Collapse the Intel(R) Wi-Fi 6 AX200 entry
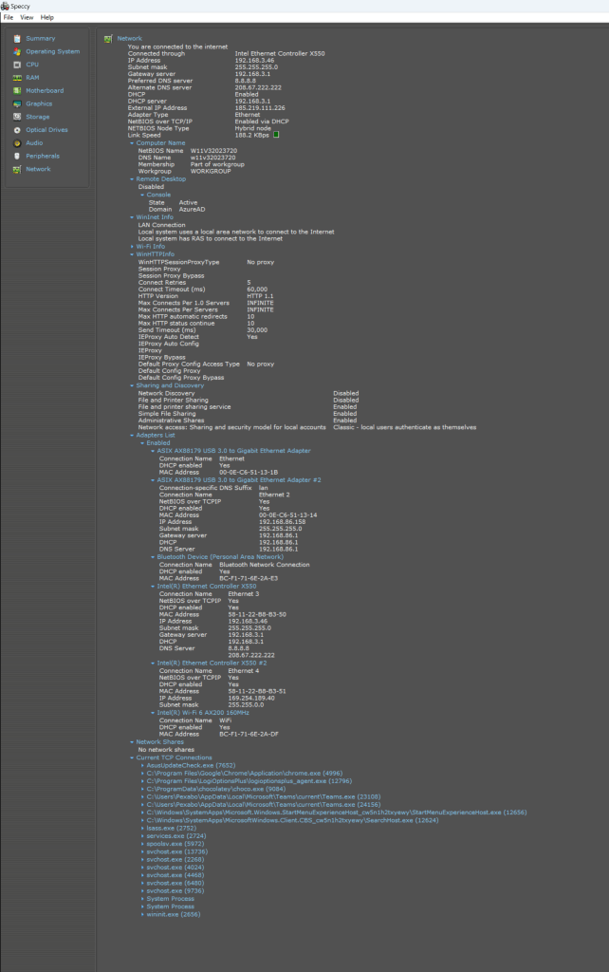The height and width of the screenshot is (972, 609). tap(153, 713)
